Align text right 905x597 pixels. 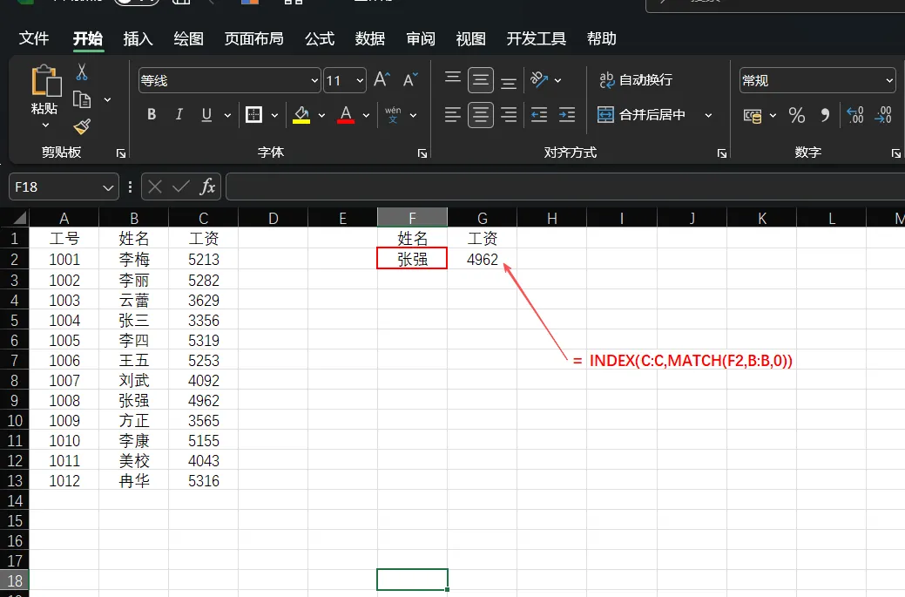coord(509,115)
